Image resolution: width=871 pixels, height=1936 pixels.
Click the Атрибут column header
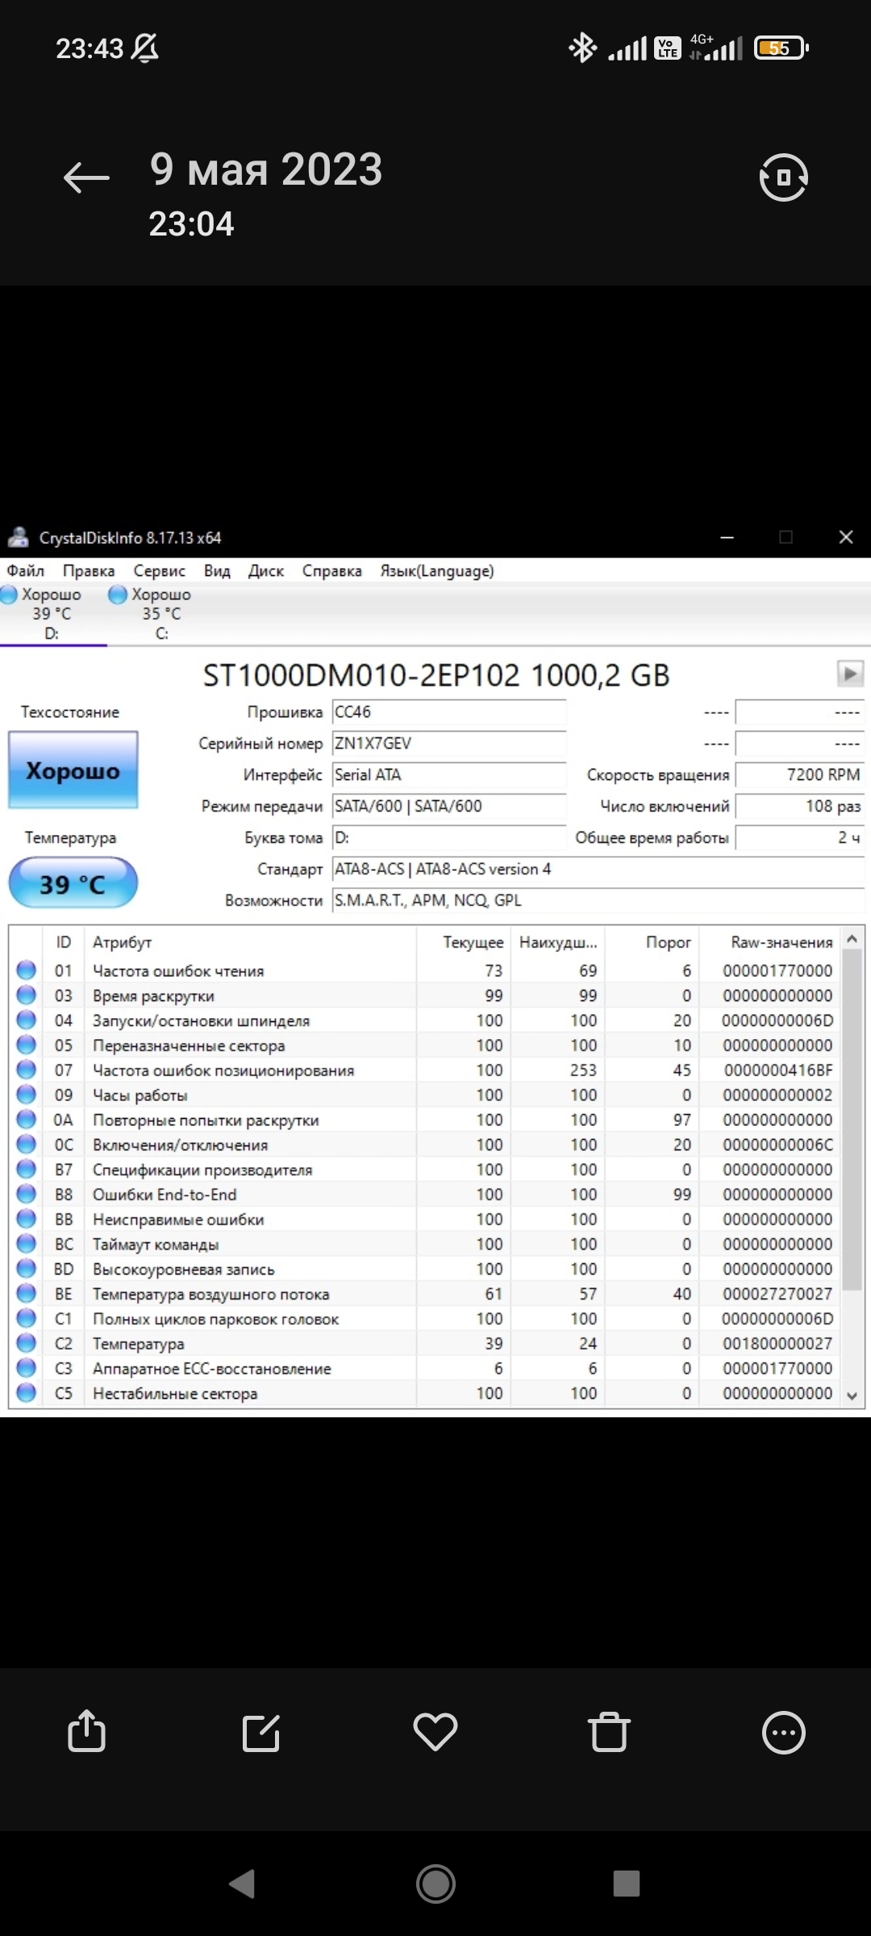coord(250,942)
